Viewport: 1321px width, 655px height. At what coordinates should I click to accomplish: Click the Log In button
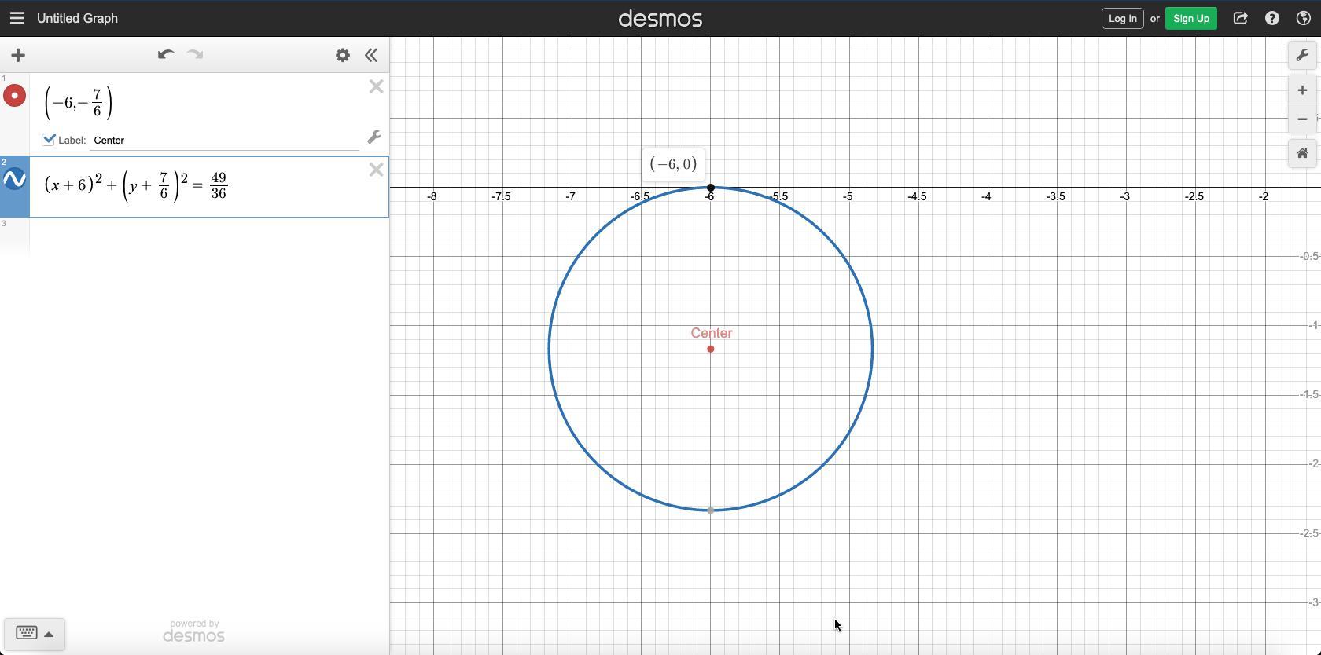coord(1122,18)
